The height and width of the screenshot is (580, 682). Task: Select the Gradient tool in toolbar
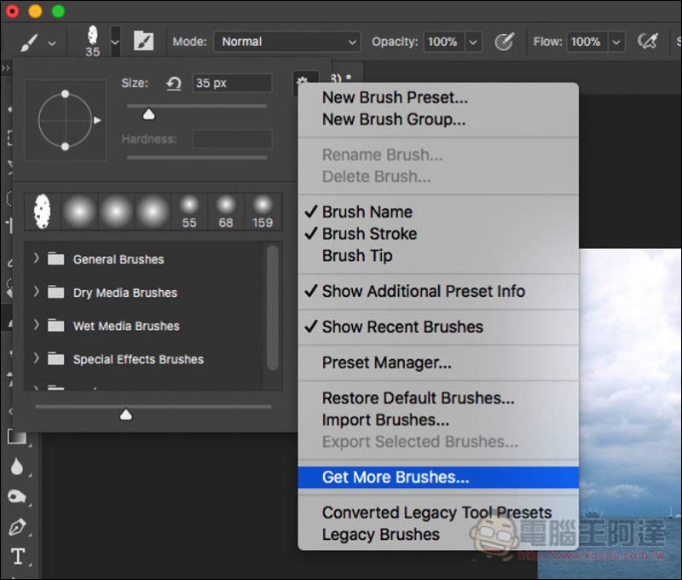(x=17, y=437)
